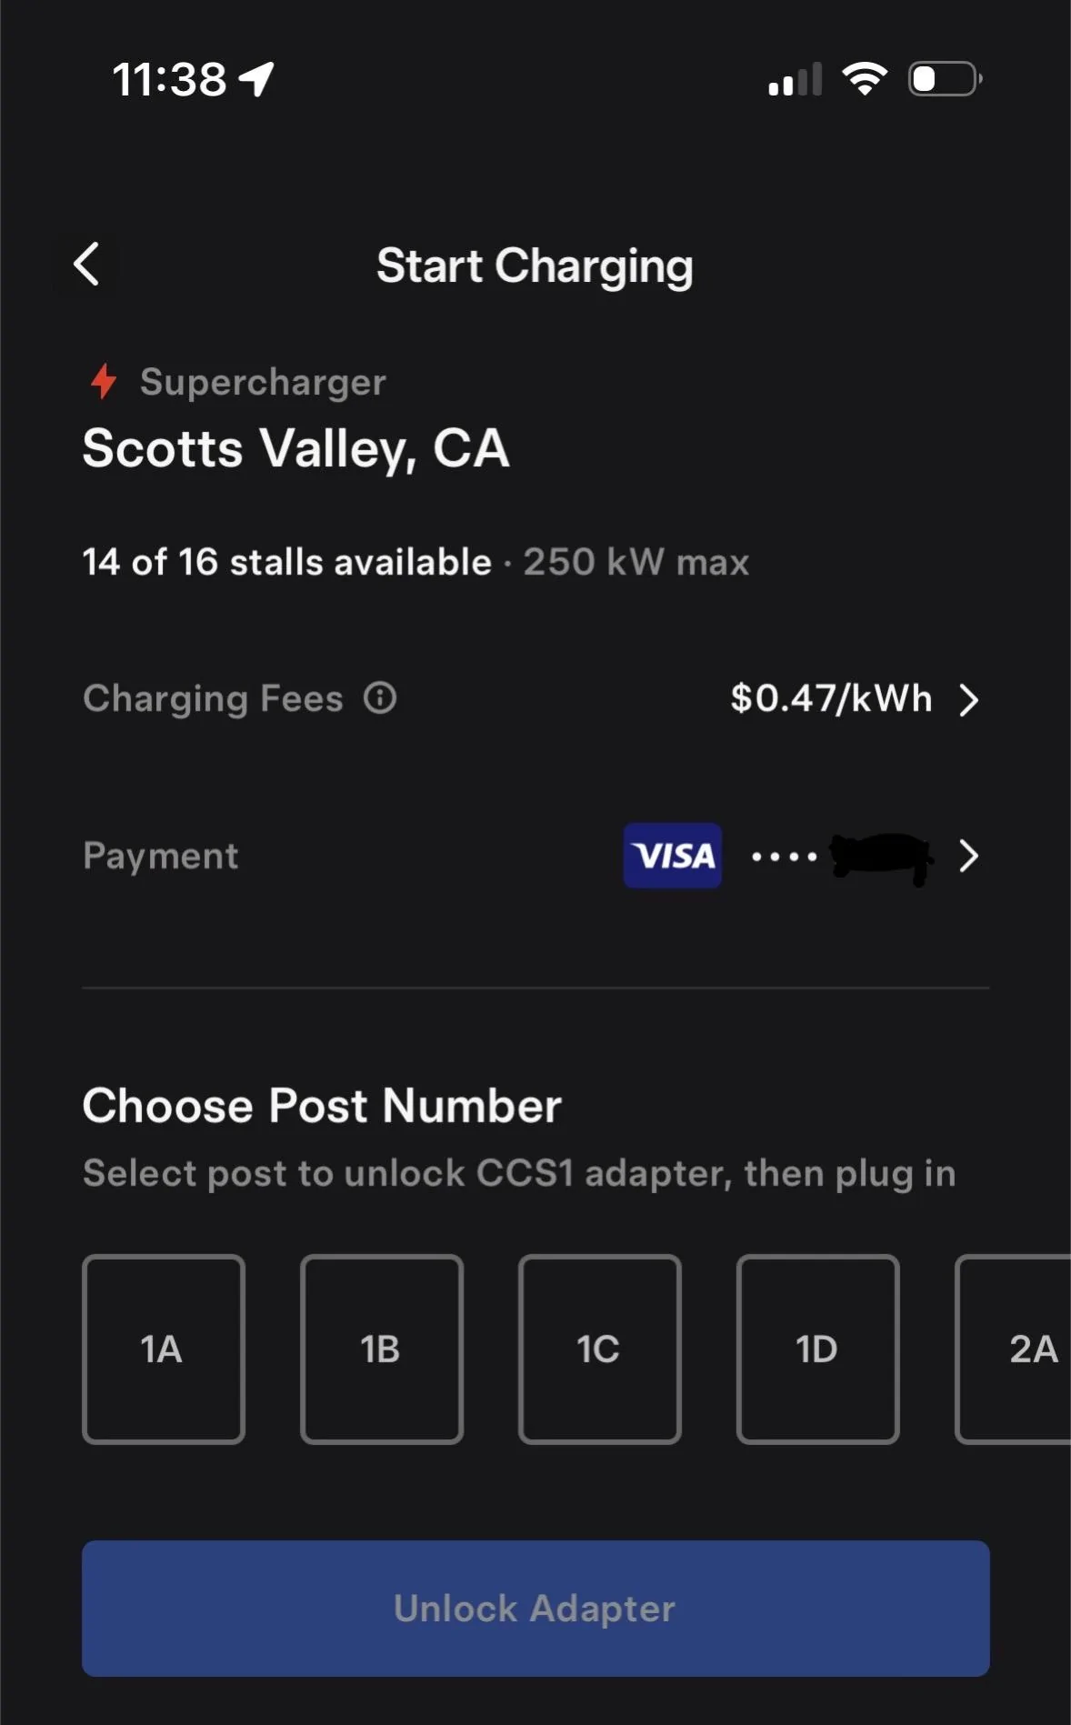Go back using the left chevron
1071x1725 pixels.
[x=86, y=265]
